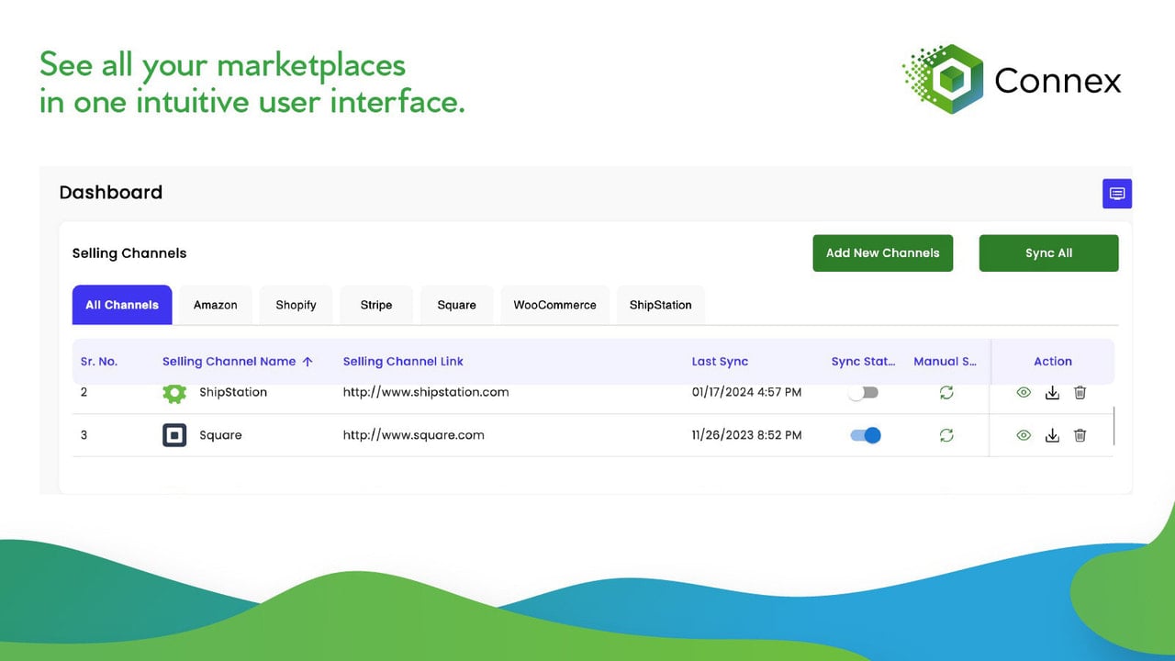1175x661 pixels.
Task: Click manual sync icon for ShipStation row
Action: [x=946, y=392]
